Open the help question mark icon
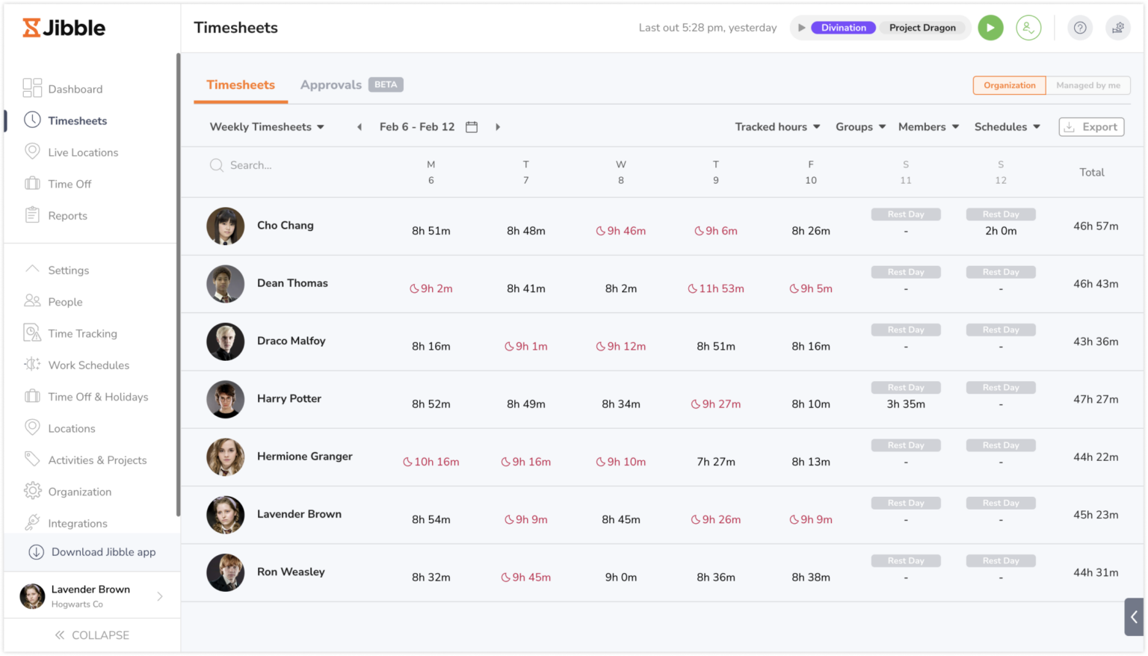The image size is (1148, 656). [1079, 28]
